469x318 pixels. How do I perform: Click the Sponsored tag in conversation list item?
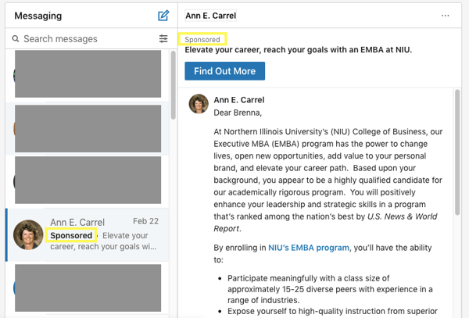tap(71, 235)
